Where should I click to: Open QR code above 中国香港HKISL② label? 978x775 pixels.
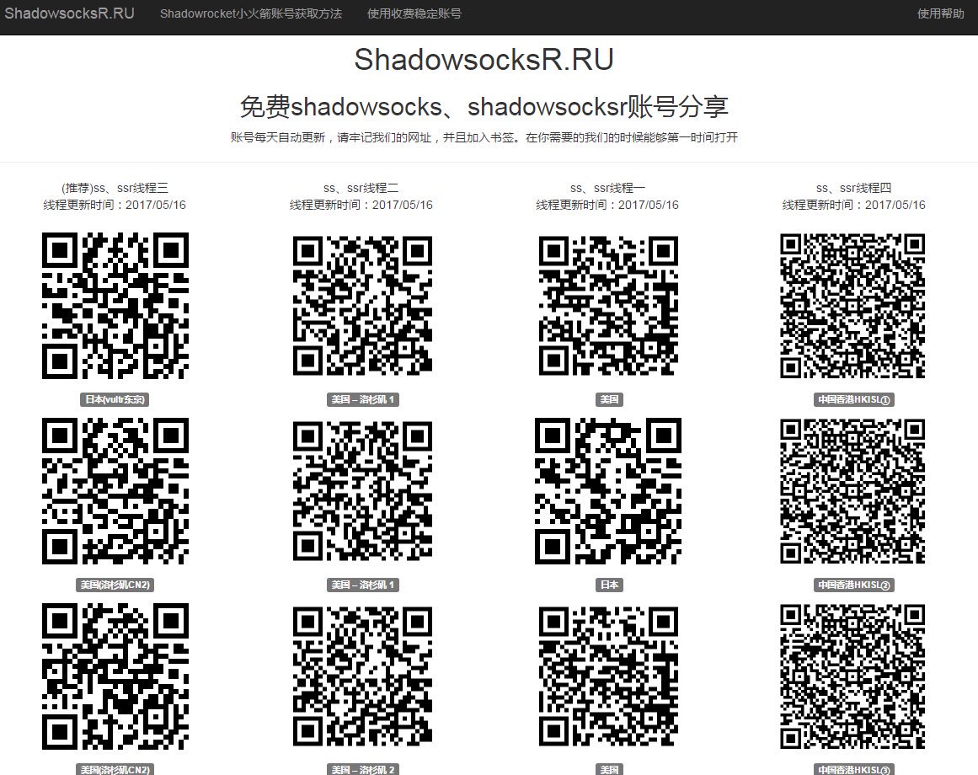click(x=852, y=490)
